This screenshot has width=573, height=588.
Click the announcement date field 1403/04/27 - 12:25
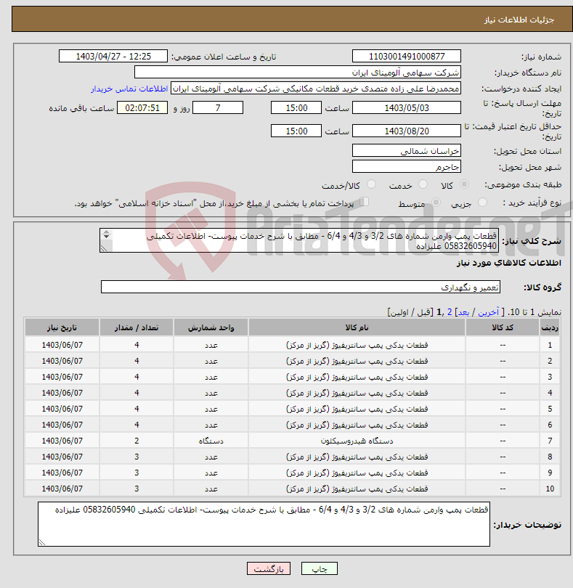113,56
